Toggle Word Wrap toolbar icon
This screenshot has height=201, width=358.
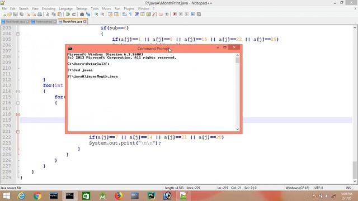(x=124, y=15)
